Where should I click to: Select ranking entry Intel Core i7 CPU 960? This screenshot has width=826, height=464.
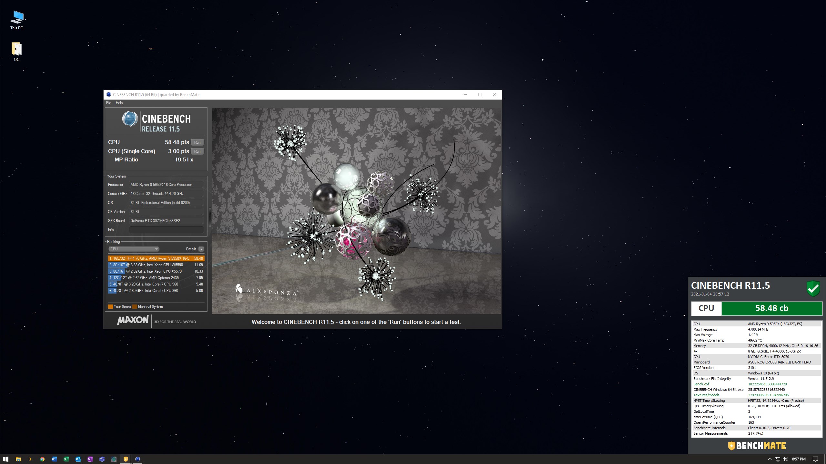tap(156, 284)
